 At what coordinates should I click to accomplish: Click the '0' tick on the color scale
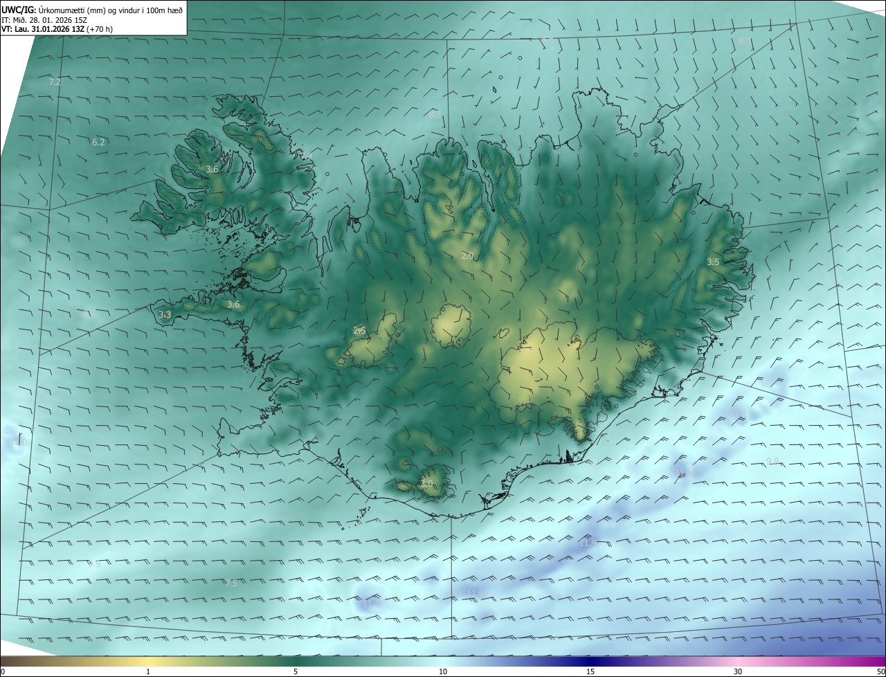(3, 671)
